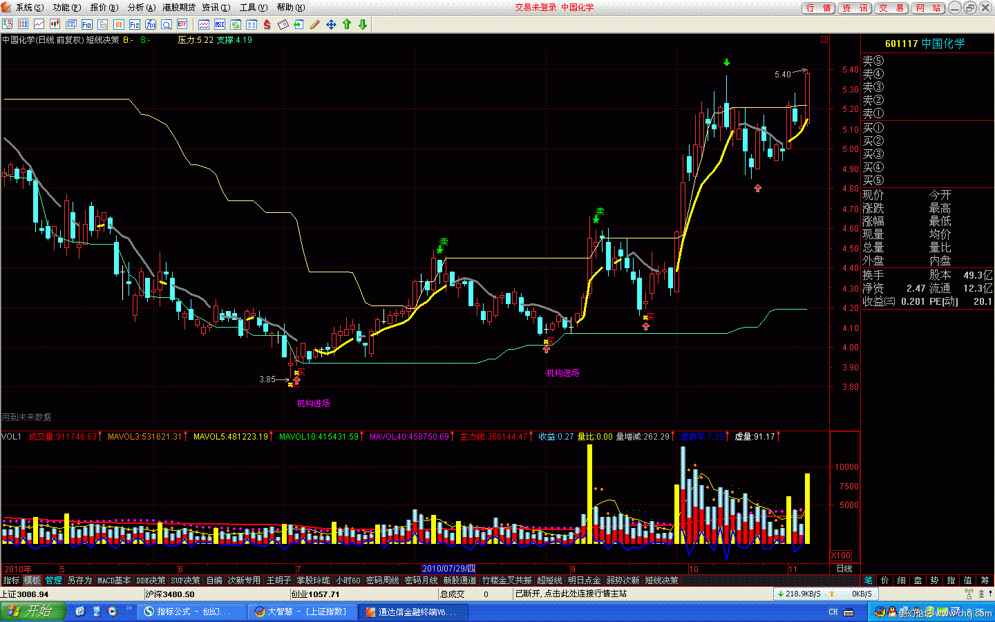Open the 资讯(I) menu
995x622 pixels.
[216, 8]
